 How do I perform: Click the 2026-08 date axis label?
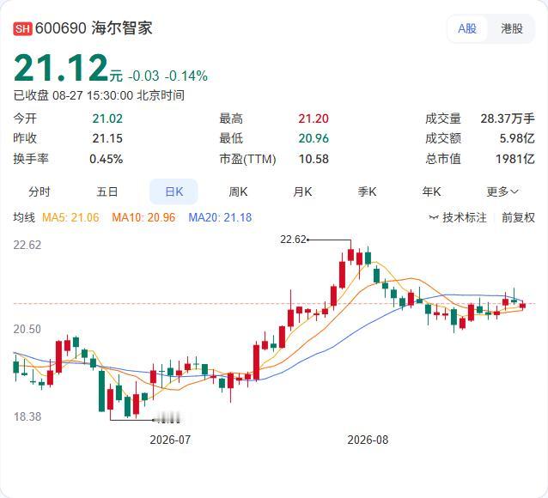point(368,440)
